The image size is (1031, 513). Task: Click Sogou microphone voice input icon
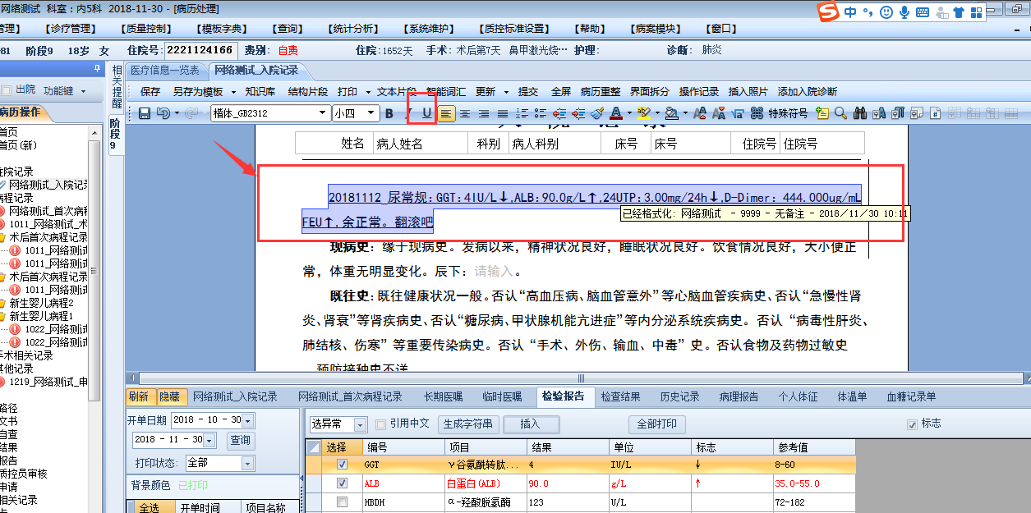904,12
